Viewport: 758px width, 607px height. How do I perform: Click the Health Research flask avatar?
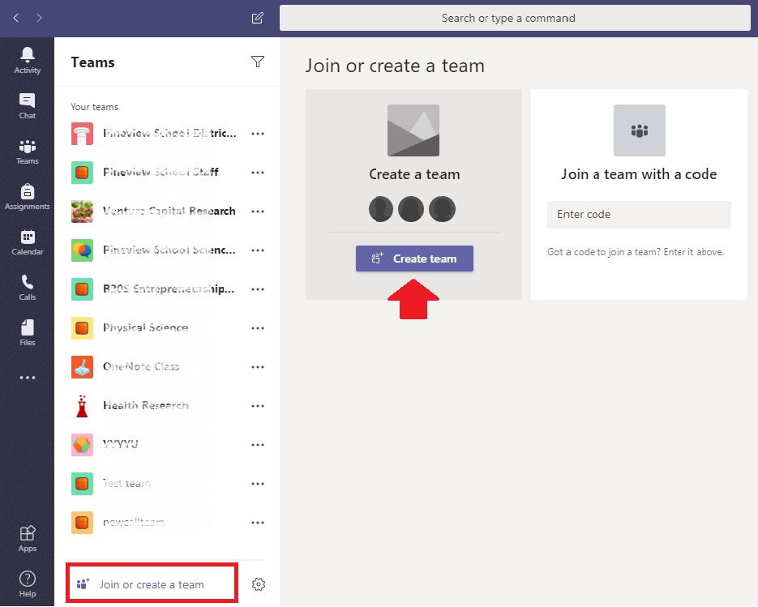click(x=82, y=406)
